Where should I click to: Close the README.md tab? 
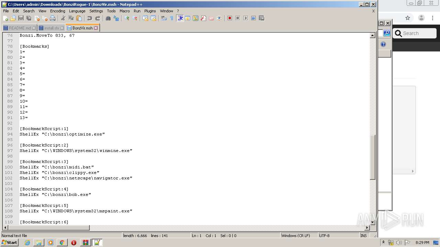pos(34,28)
